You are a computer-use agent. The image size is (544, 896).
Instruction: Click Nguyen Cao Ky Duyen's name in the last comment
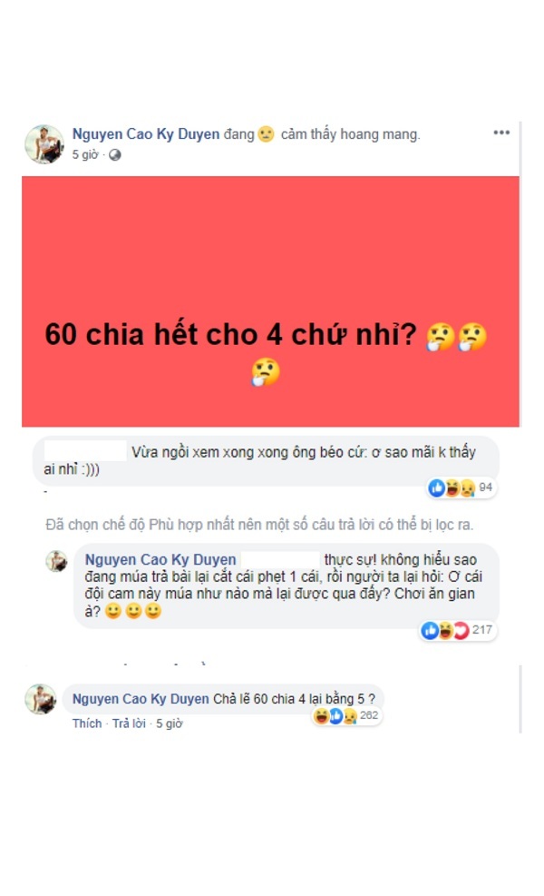click(141, 699)
